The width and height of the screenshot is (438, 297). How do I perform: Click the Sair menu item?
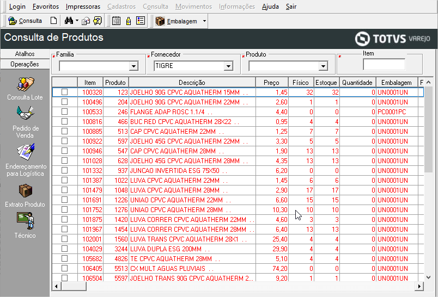[291, 7]
